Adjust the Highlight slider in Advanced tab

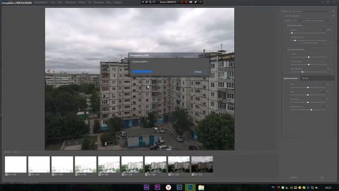click(x=308, y=95)
